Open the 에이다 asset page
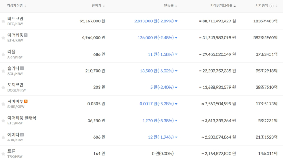The image size is (283, 161). tap(13, 134)
